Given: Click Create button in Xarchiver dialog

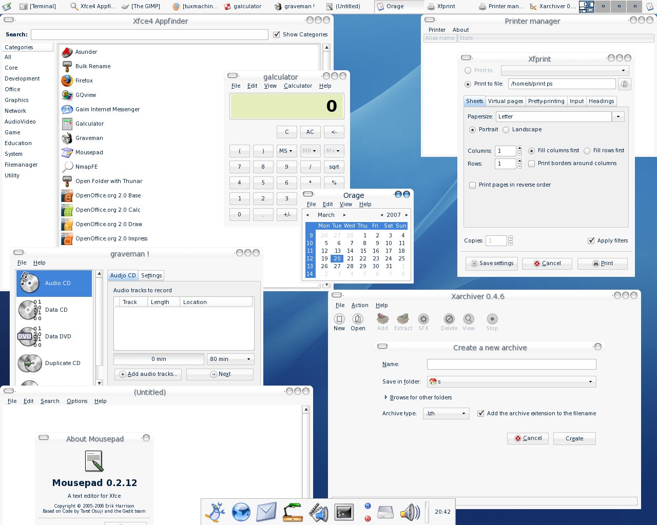Looking at the screenshot, I should [574, 438].
